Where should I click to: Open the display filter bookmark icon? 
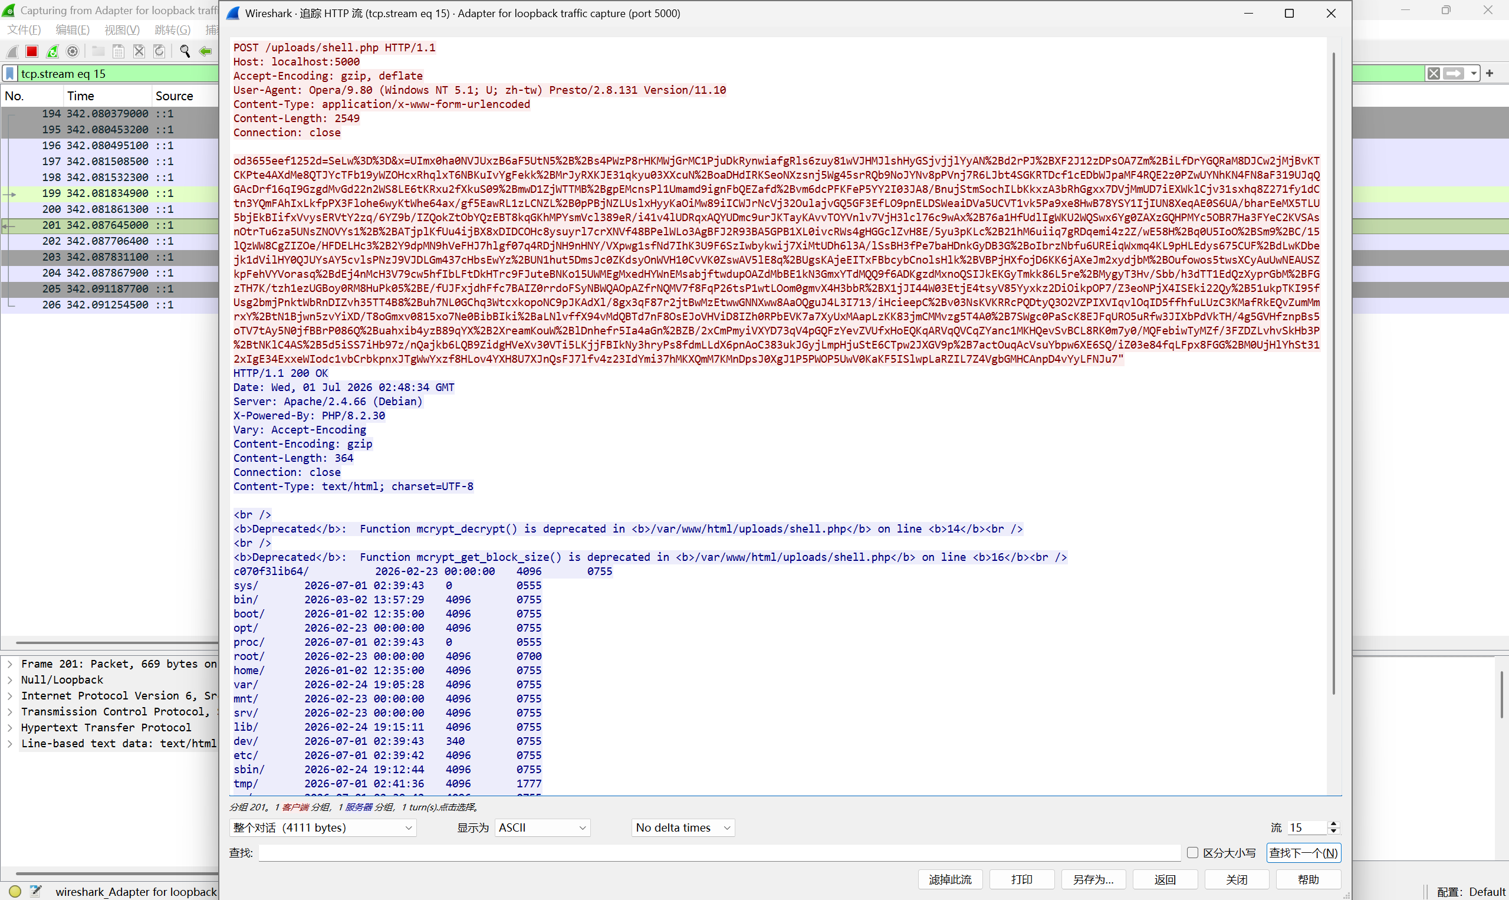(x=9, y=73)
